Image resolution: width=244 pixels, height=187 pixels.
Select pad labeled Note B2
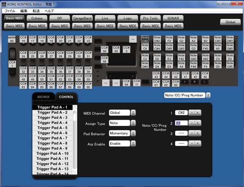205,39
